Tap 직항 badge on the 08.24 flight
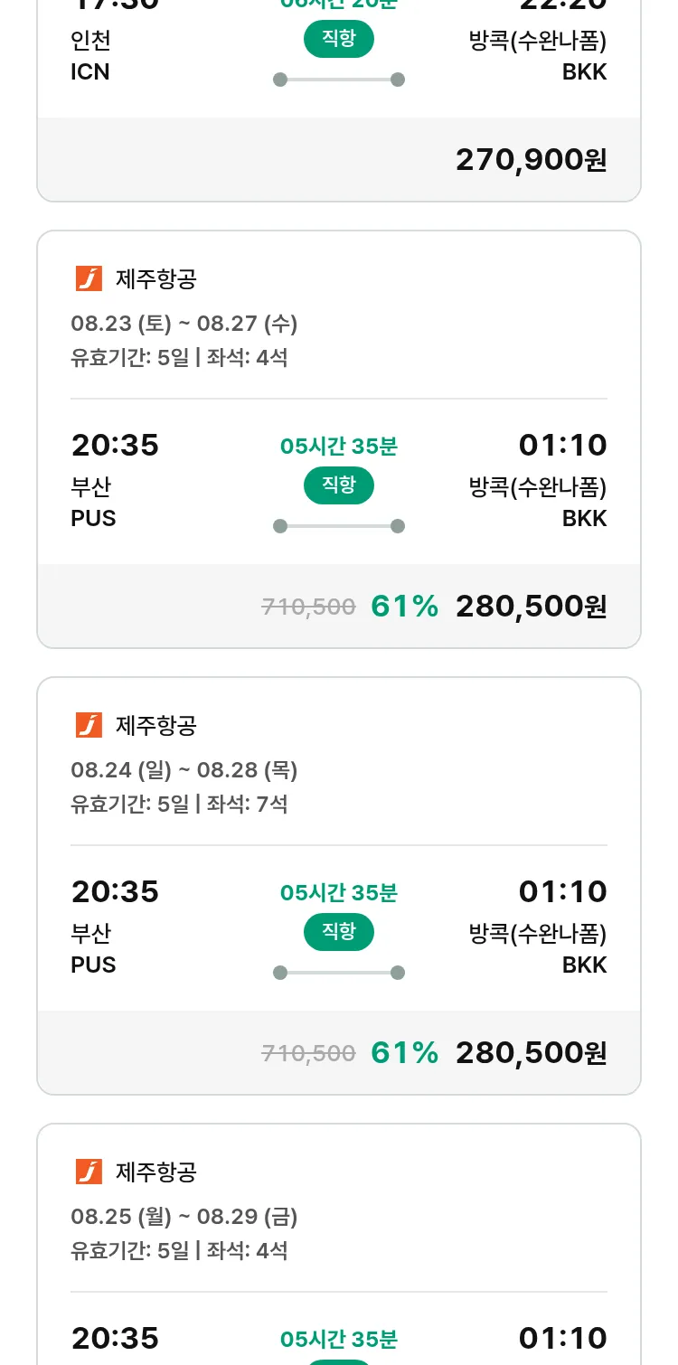 tap(339, 932)
